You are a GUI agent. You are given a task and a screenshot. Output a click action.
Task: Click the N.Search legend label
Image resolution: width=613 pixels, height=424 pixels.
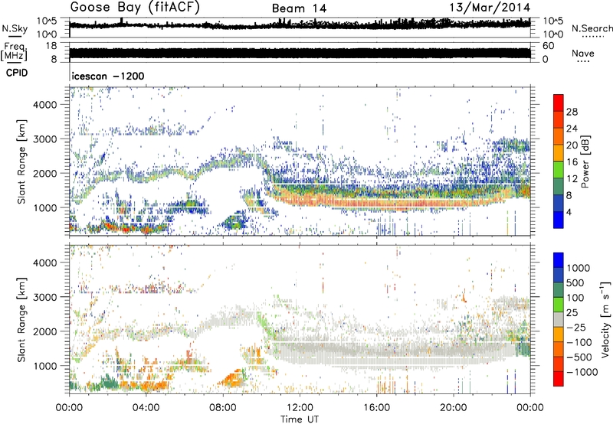(x=592, y=28)
